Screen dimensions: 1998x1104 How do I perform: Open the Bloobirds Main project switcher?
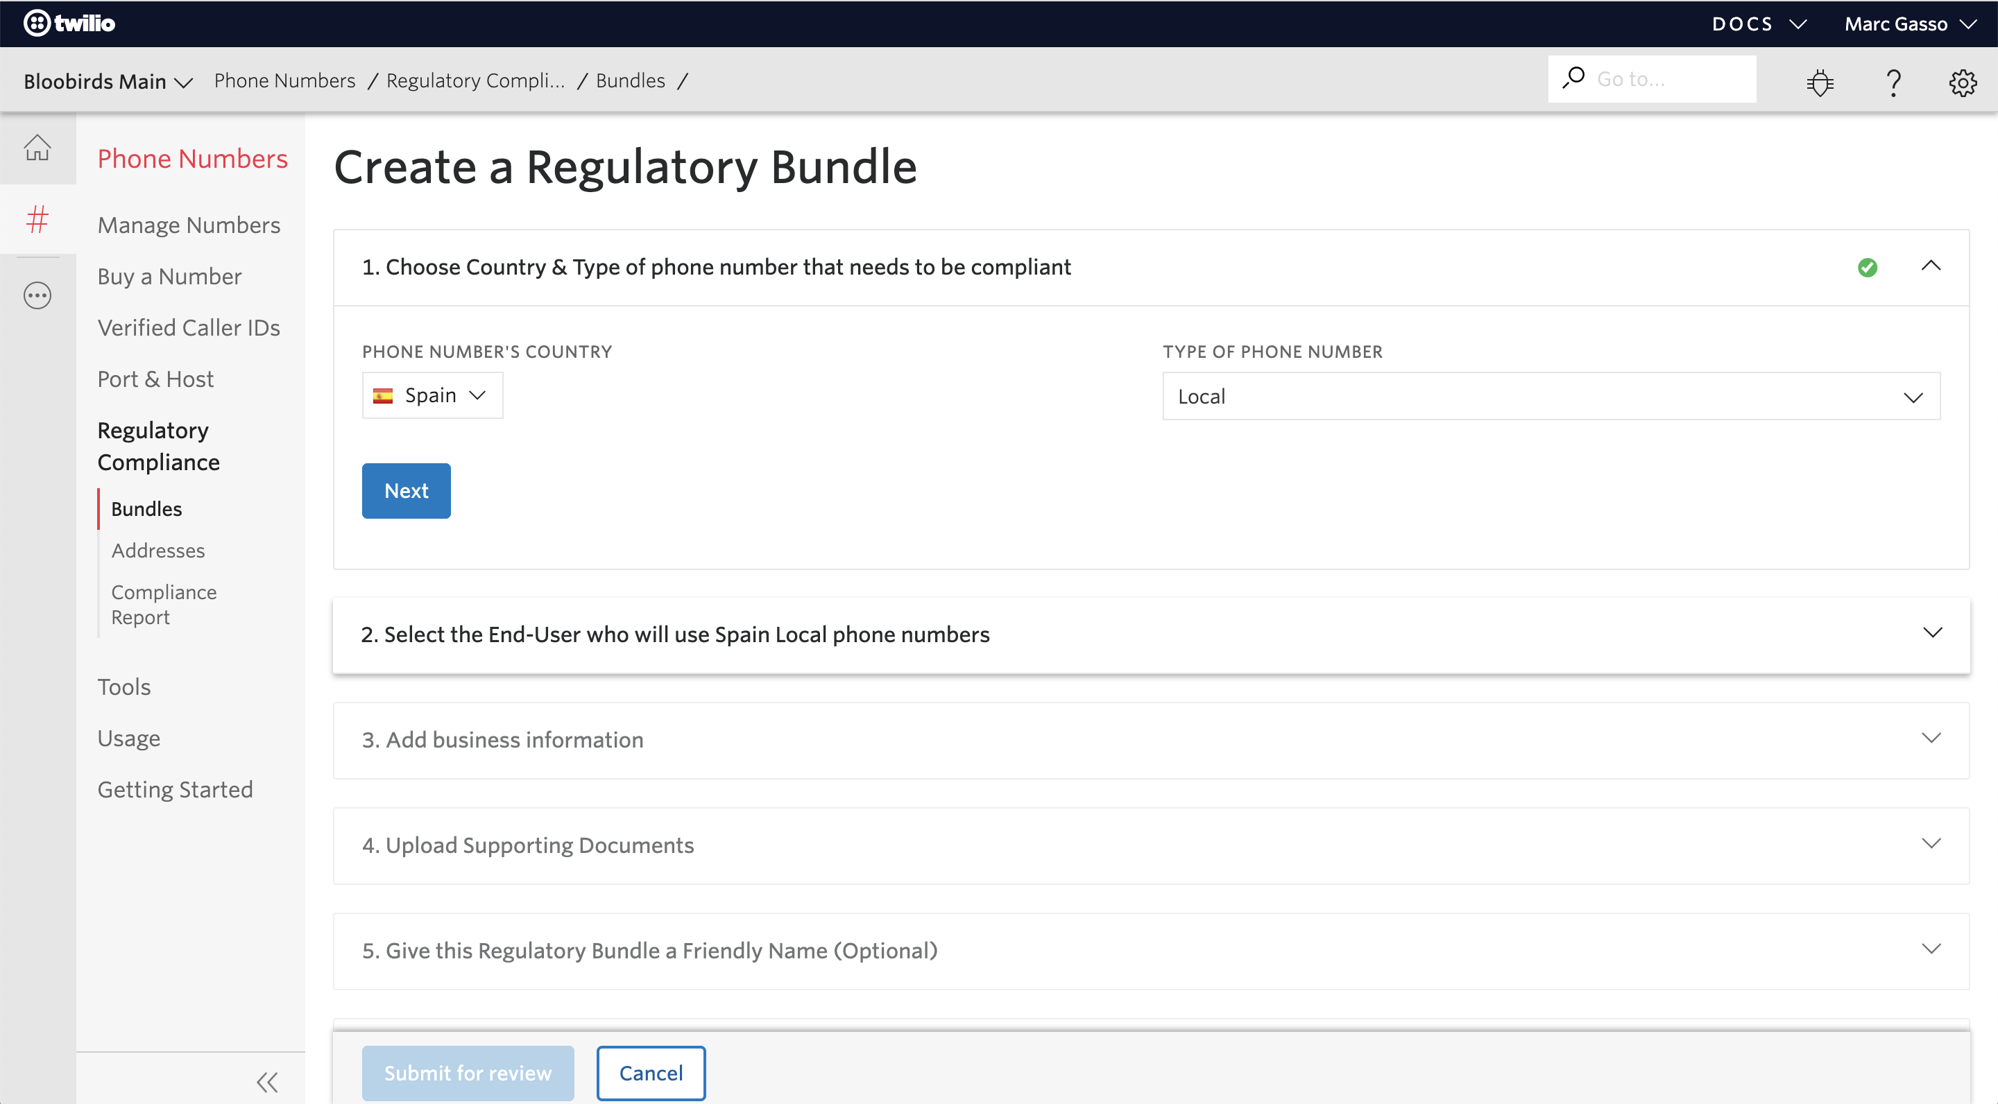click(108, 80)
